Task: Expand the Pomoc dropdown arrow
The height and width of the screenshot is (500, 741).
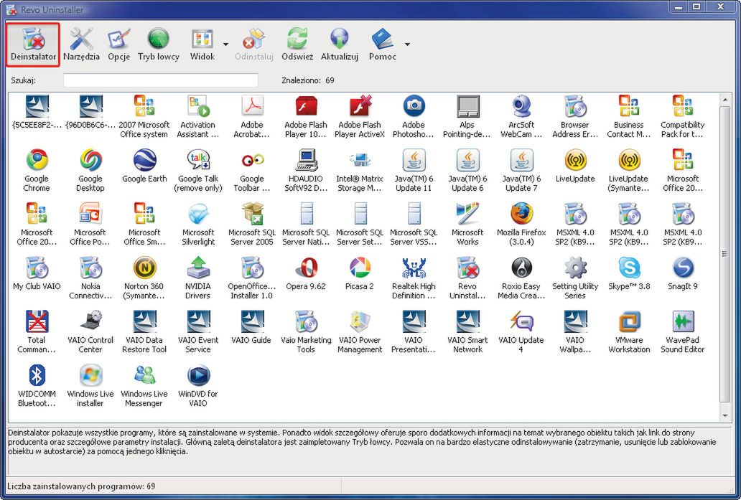Action: [x=407, y=44]
